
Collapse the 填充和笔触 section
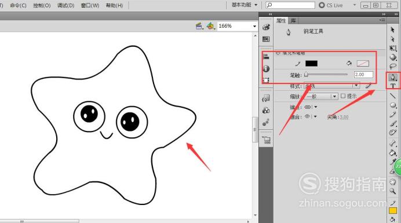pyautogui.click(x=278, y=53)
